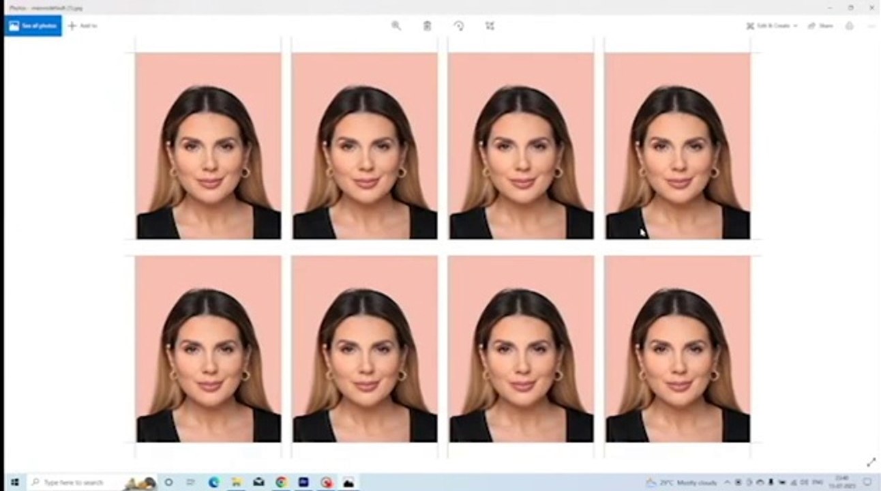
Task: Click the fullscreen expand arrow icon
Action: point(871,462)
